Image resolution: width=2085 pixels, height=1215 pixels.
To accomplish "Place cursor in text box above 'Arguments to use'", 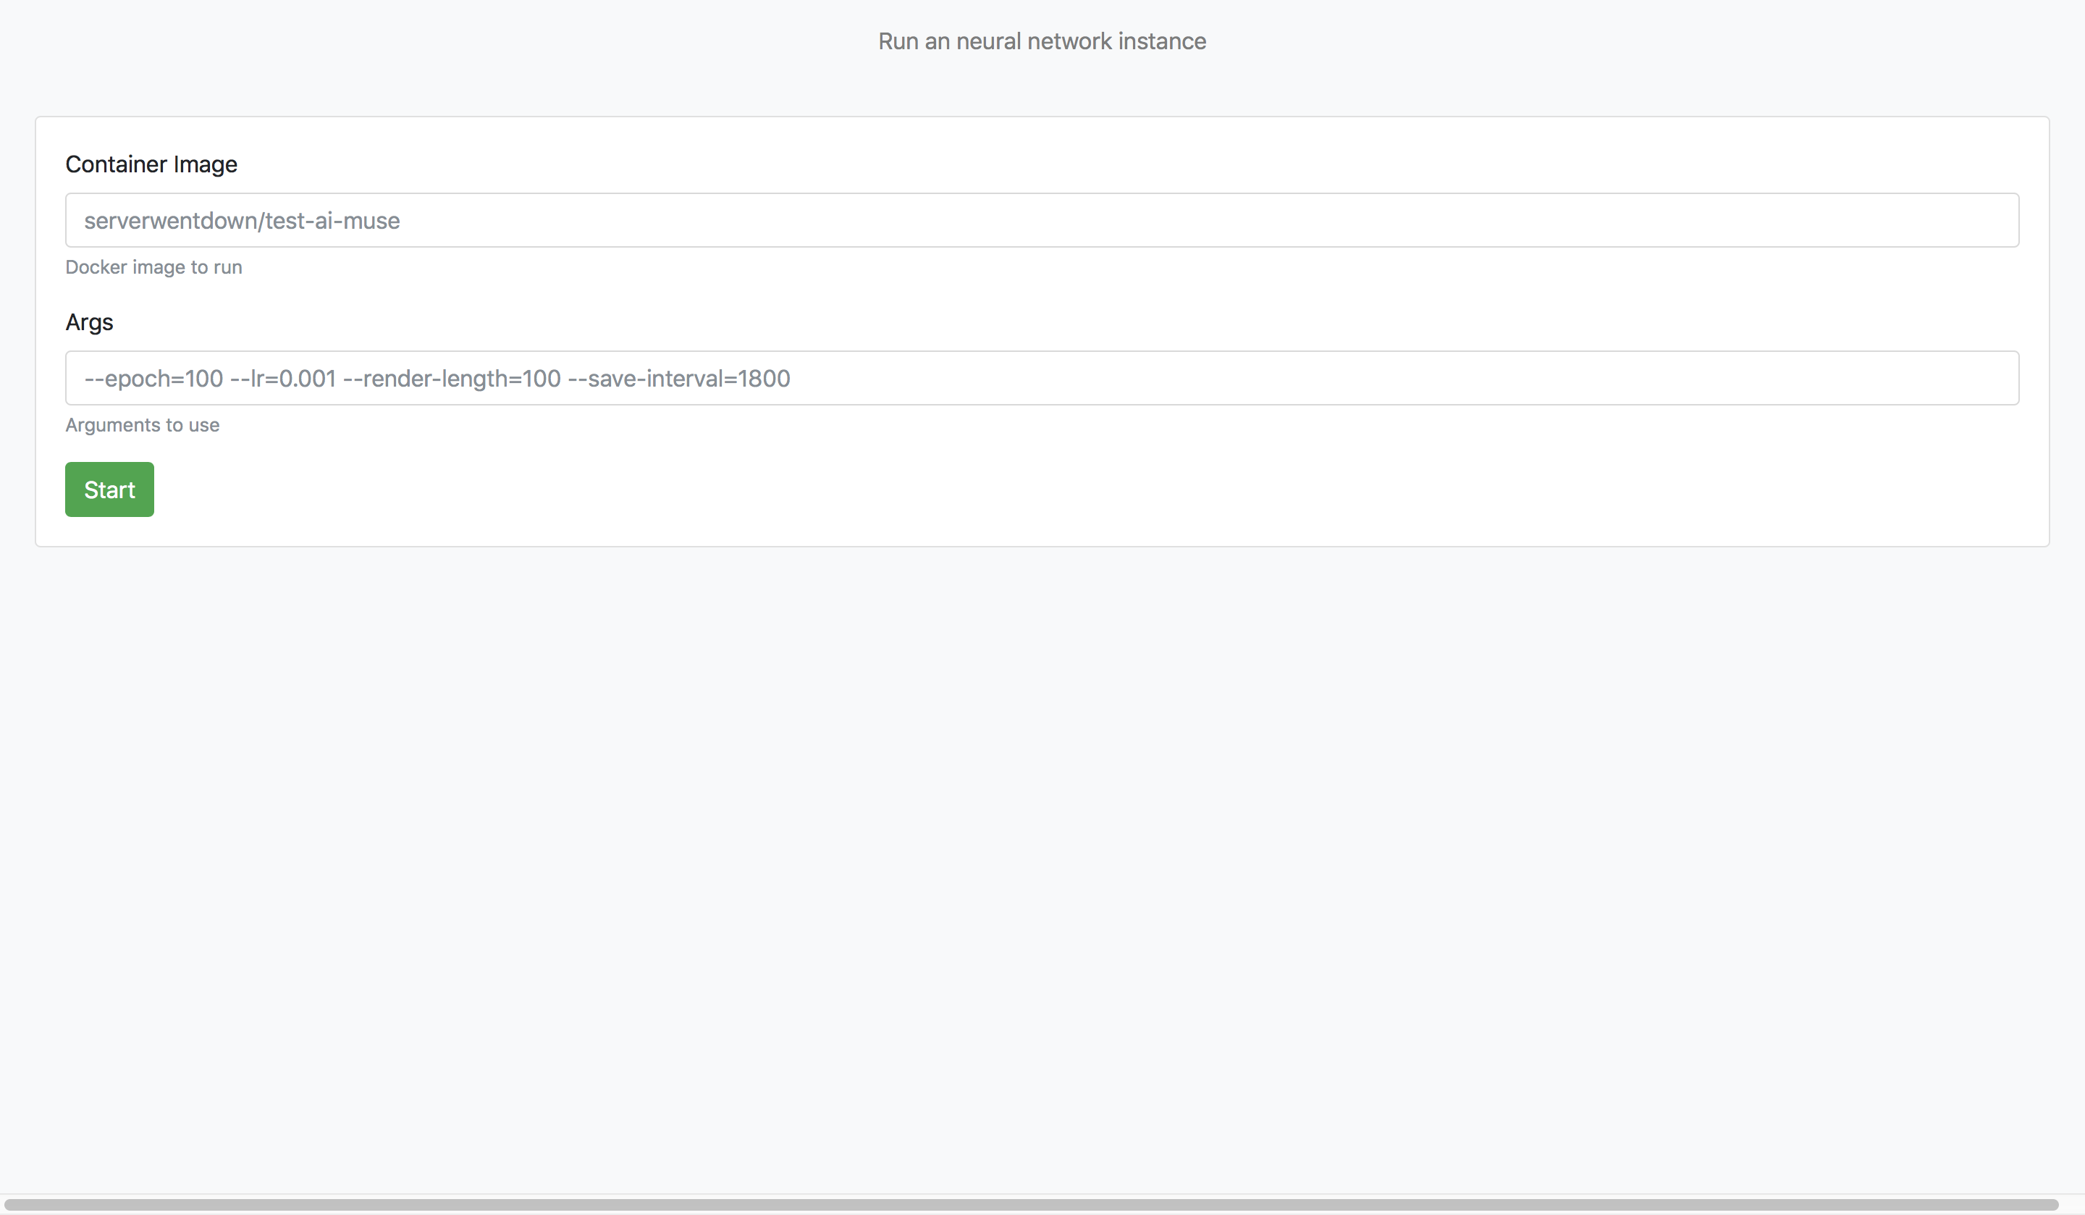I will pos(1042,378).
